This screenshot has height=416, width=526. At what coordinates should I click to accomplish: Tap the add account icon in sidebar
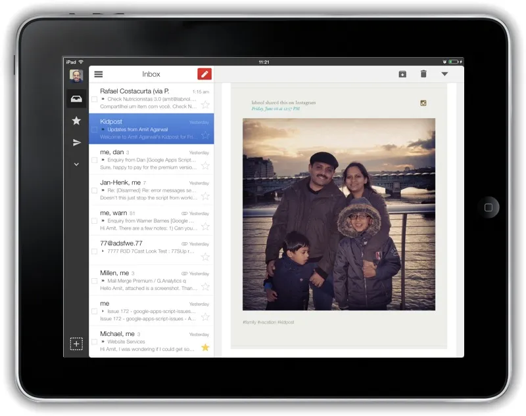pyautogui.click(x=76, y=344)
